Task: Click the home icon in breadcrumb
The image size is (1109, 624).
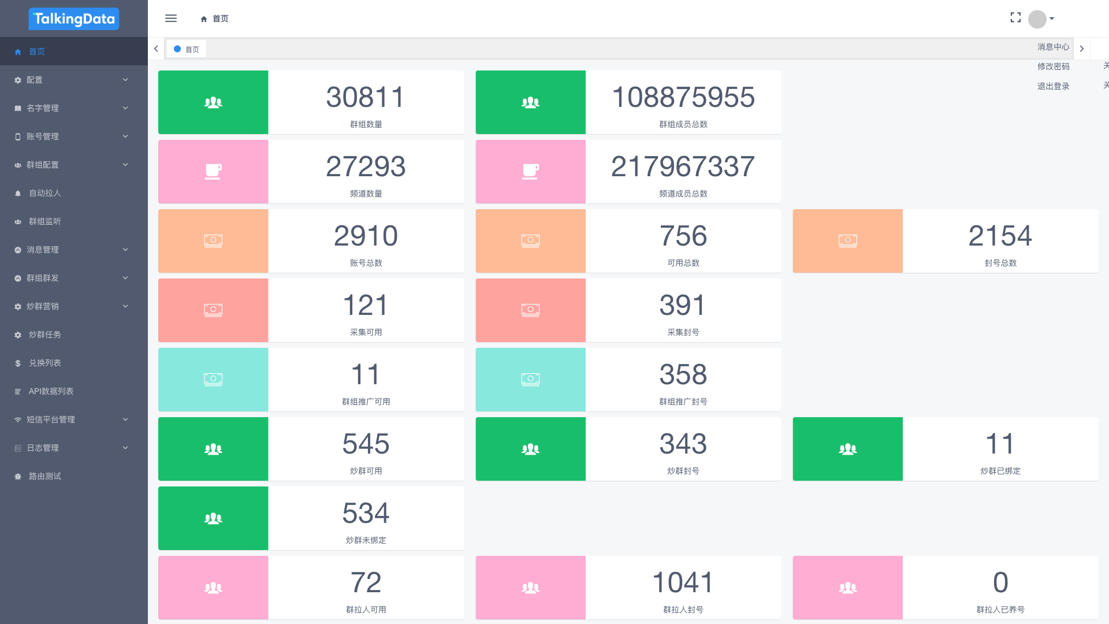Action: click(204, 19)
